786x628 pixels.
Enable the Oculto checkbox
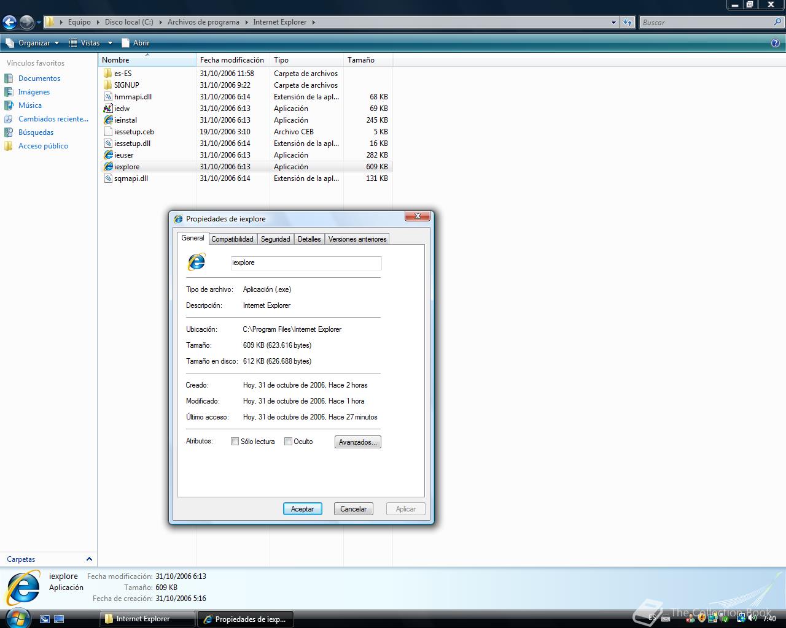pyautogui.click(x=288, y=442)
